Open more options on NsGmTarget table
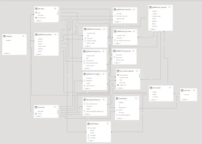The width and height of the screenshot is (202, 144). pos(110,124)
